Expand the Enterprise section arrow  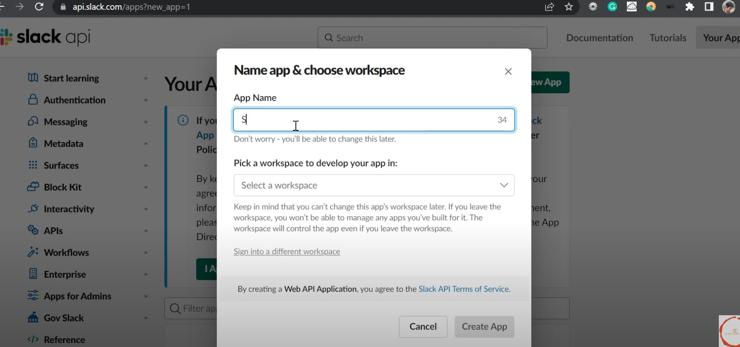click(x=146, y=275)
